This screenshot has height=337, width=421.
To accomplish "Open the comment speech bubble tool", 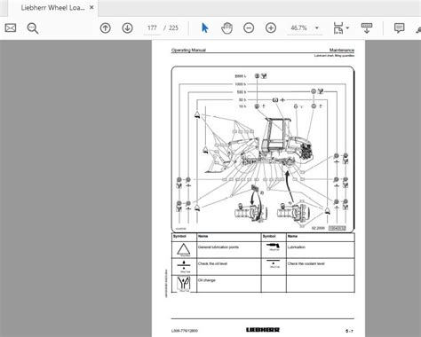I will 399,28.
